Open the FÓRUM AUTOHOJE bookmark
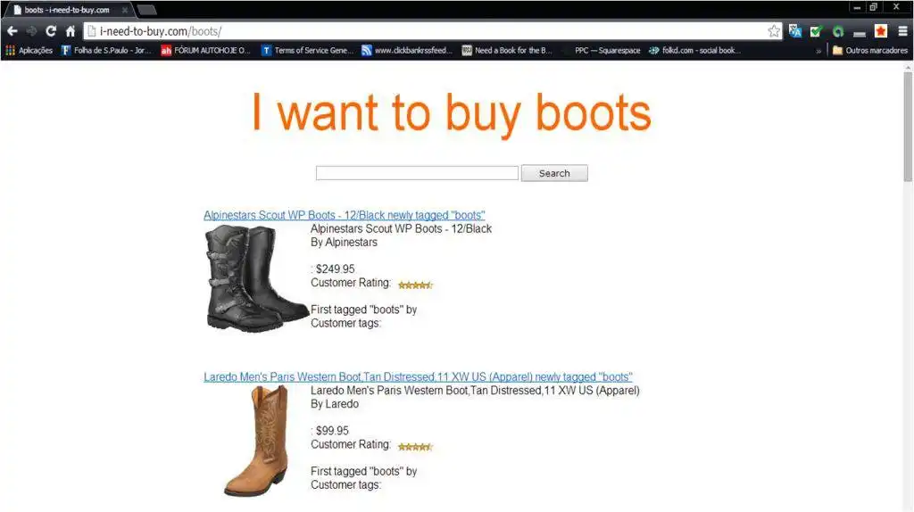Image resolution: width=914 pixels, height=512 pixels. pos(206,51)
